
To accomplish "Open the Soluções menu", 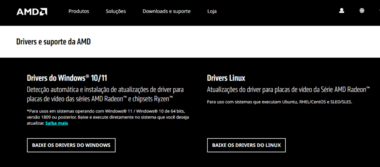I will (x=116, y=11).
